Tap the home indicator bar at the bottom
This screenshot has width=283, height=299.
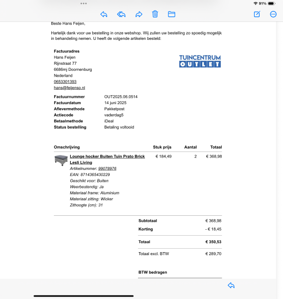pyautogui.click(x=84, y=296)
